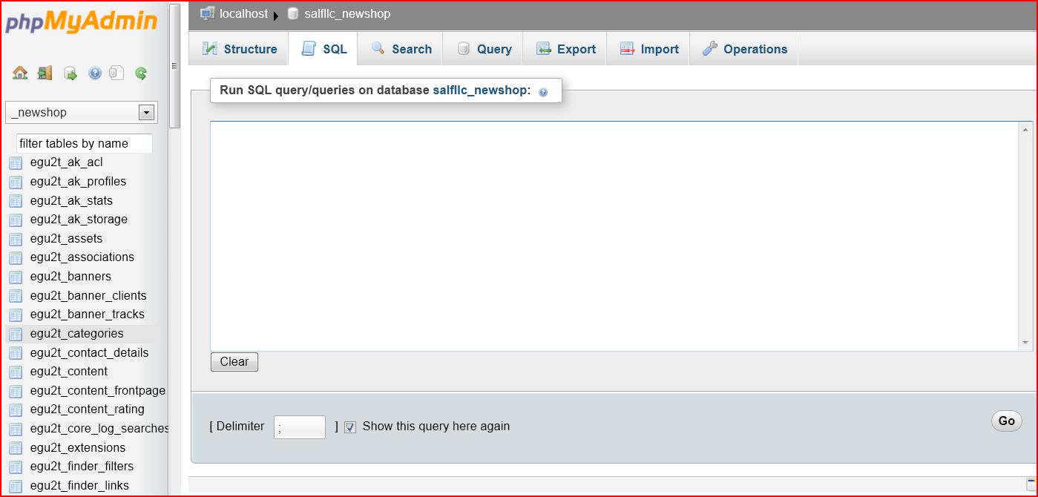Image resolution: width=1038 pixels, height=497 pixels.
Task: Follow the localhost breadcrumb link
Action: pyautogui.click(x=243, y=13)
